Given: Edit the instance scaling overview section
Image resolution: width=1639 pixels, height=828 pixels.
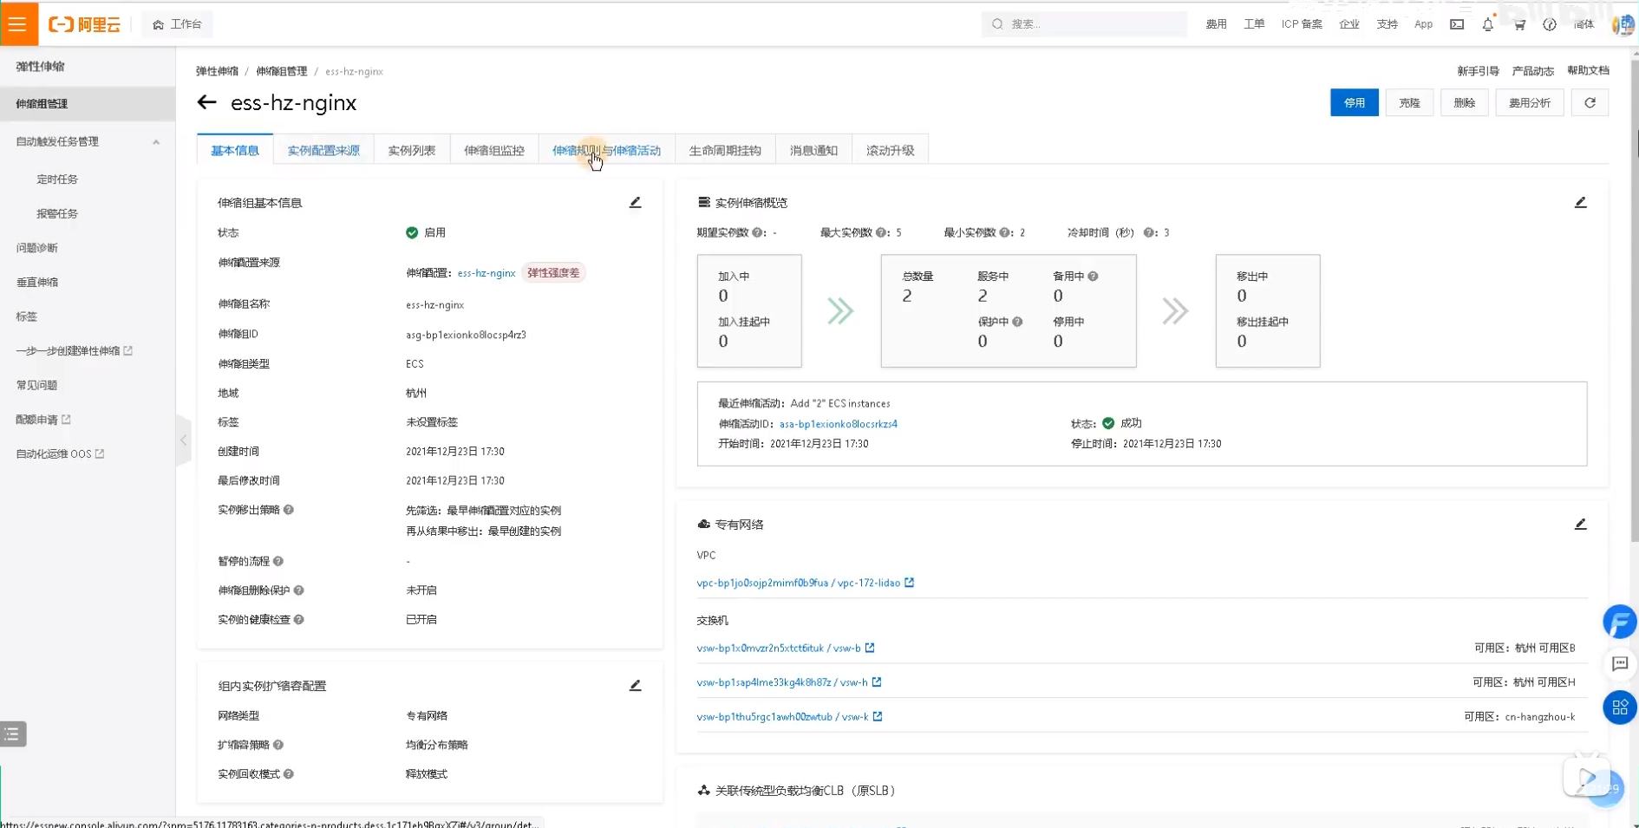Looking at the screenshot, I should 1580,203.
